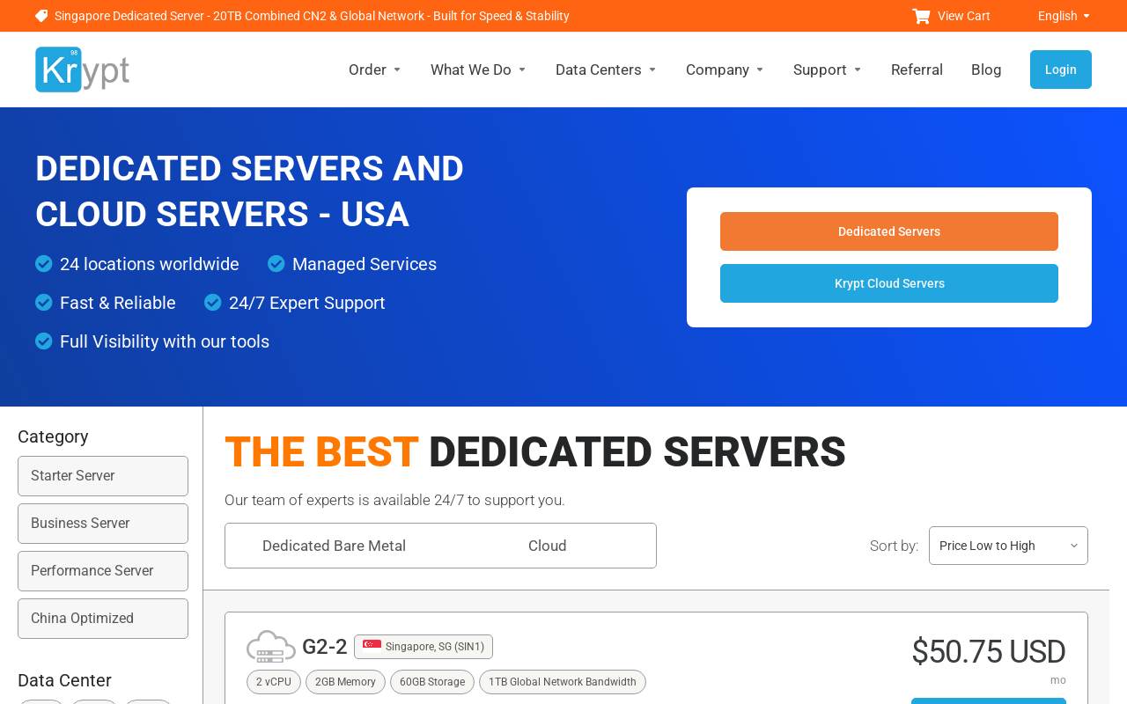This screenshot has height=704, width=1127.
Task: Toggle the Business Server category filter
Action: [103, 524]
